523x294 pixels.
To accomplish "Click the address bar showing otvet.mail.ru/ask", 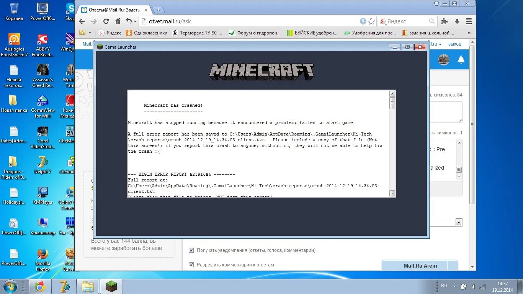I will pos(253,21).
